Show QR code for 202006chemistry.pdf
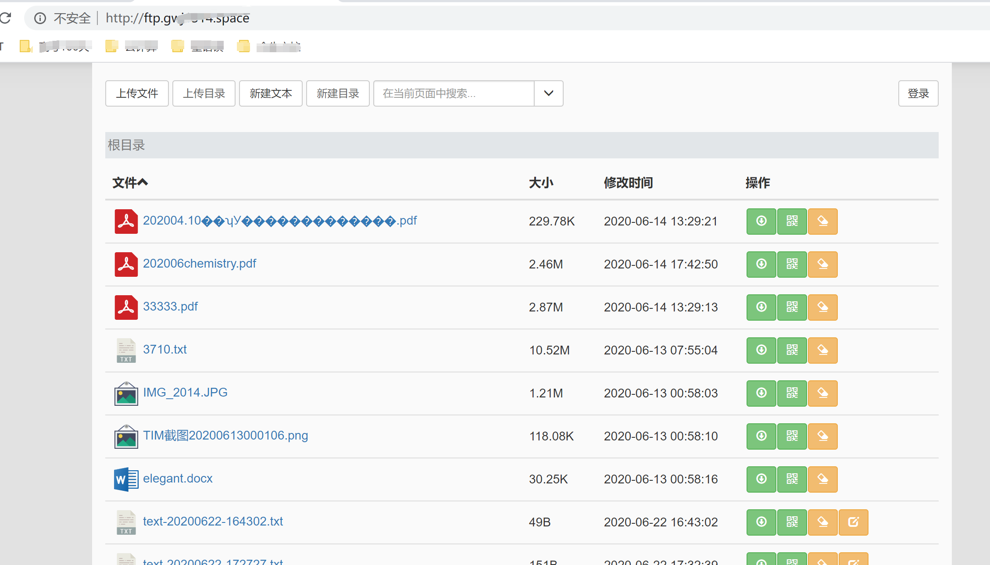This screenshot has width=990, height=565. point(792,264)
